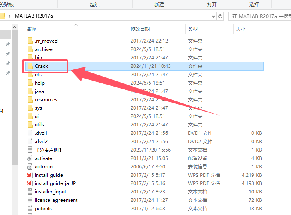Select the java folder icon
291x215 pixels.
coord(30,91)
